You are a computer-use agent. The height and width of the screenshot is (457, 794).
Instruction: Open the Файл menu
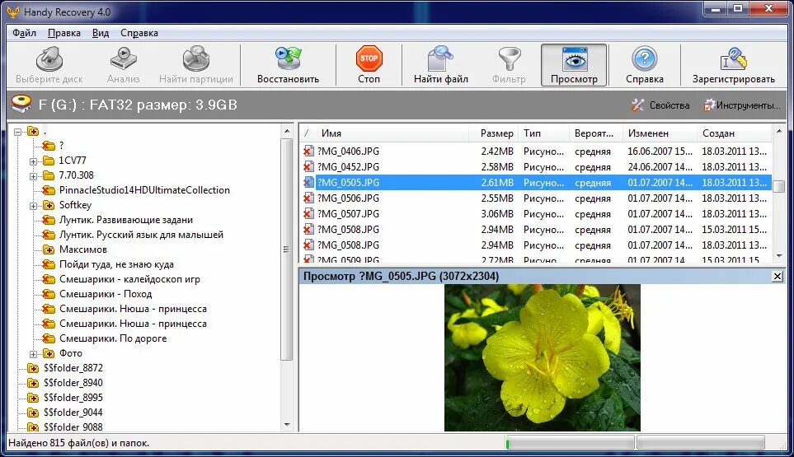click(24, 33)
